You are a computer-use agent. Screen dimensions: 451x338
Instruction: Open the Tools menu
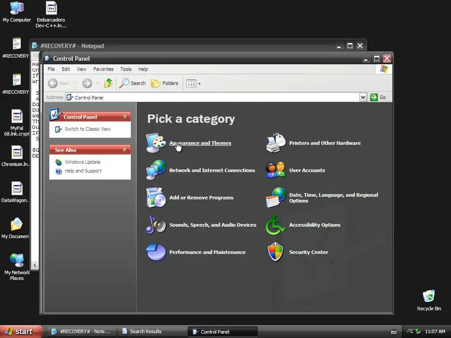point(126,69)
